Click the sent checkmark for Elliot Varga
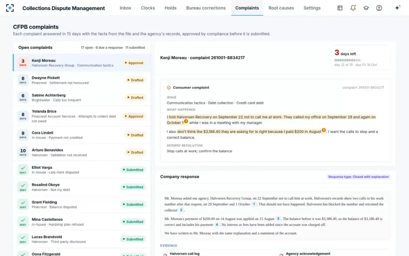The image size is (409, 256). tap(23, 170)
